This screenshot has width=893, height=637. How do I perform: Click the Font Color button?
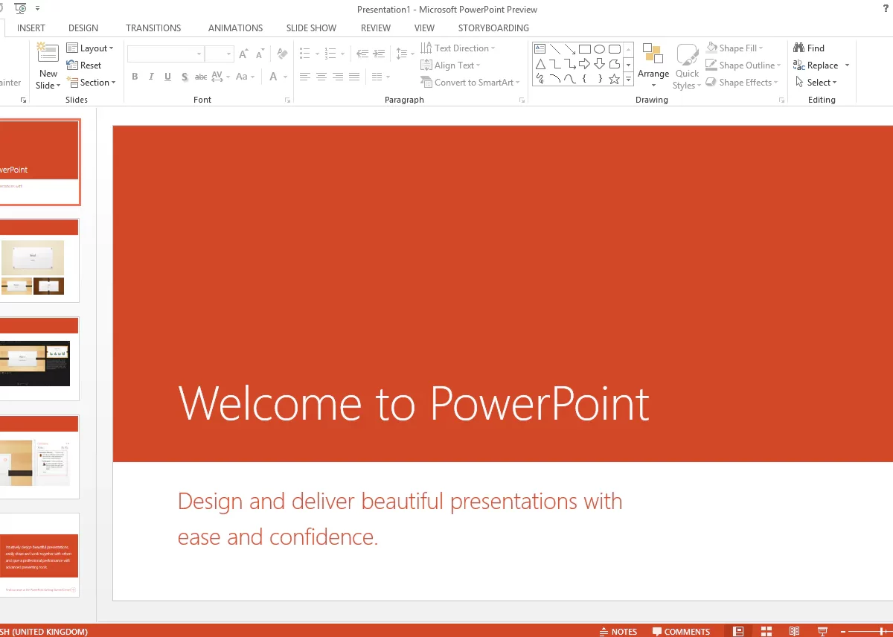coord(274,77)
